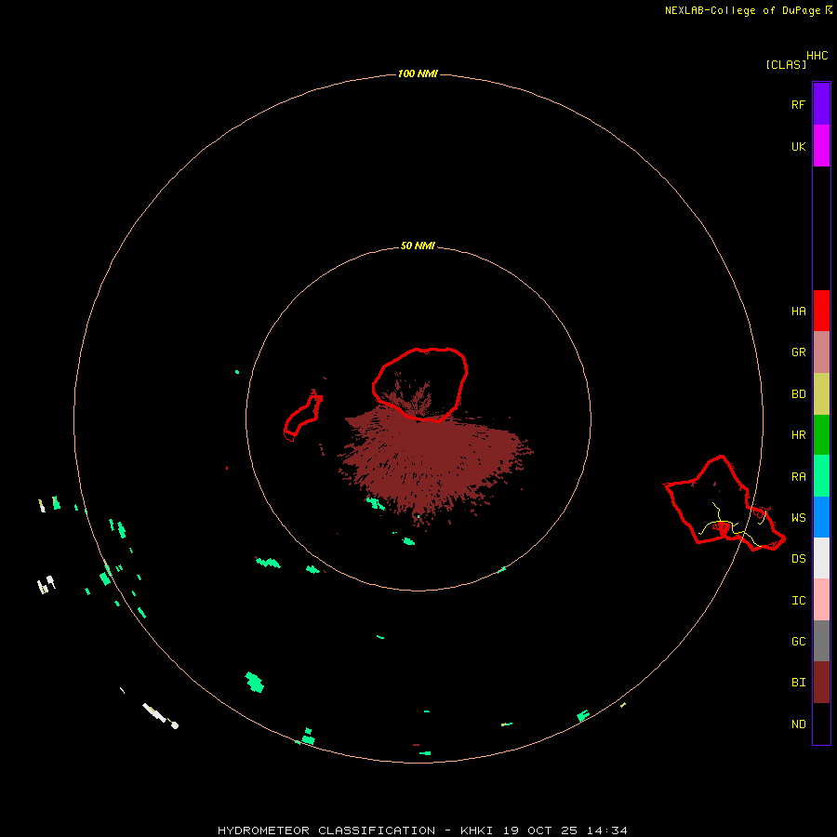Click the 'ND' legend label
This screenshot has height=837, width=837.
coord(798,724)
